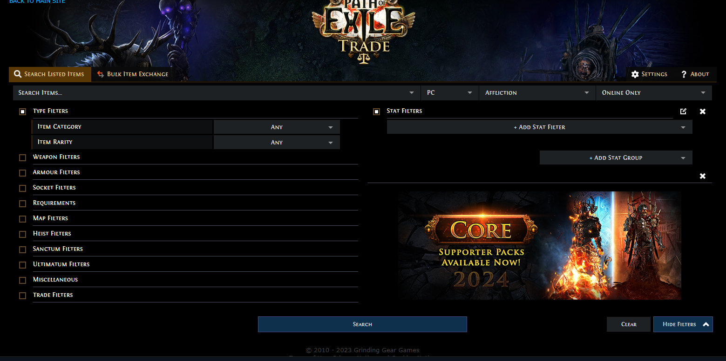Viewport: 726px width, 361px height.
Task: Open the Item Rarity Any dropdown
Action: 277,142
